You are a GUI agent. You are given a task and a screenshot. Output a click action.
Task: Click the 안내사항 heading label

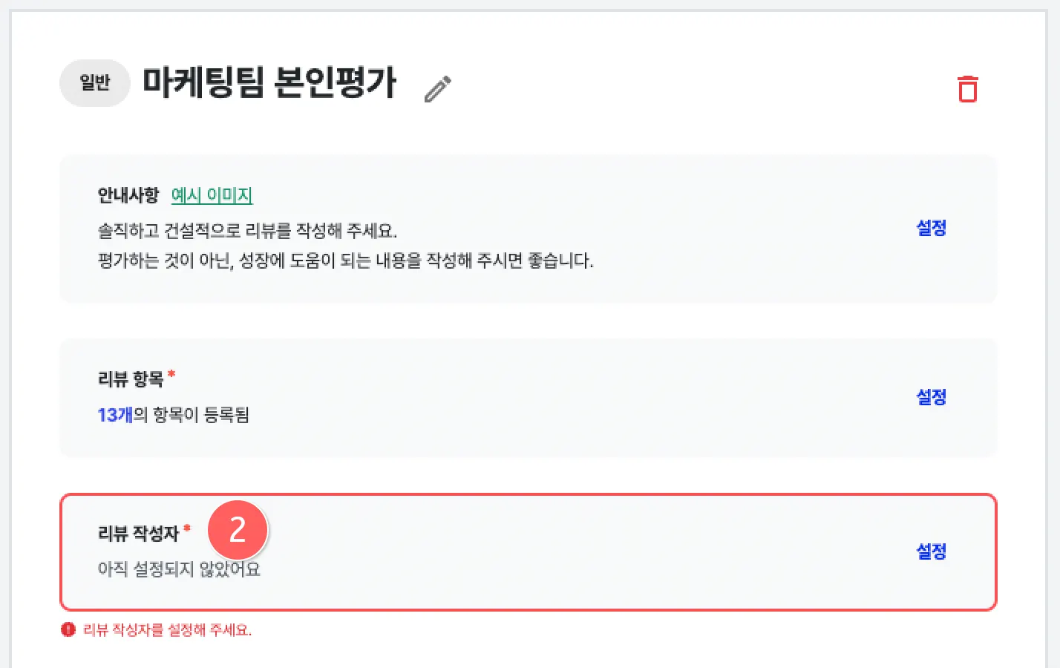coord(128,195)
